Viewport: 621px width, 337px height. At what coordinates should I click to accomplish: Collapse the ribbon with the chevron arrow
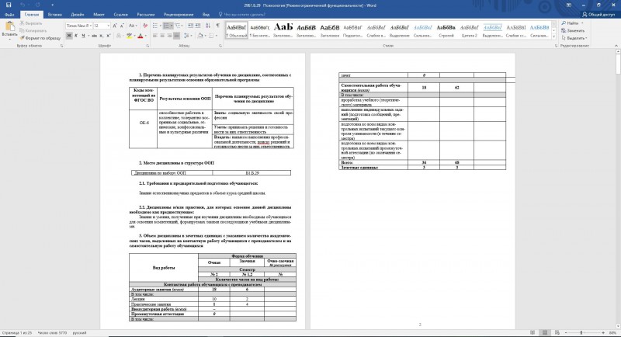(616, 46)
